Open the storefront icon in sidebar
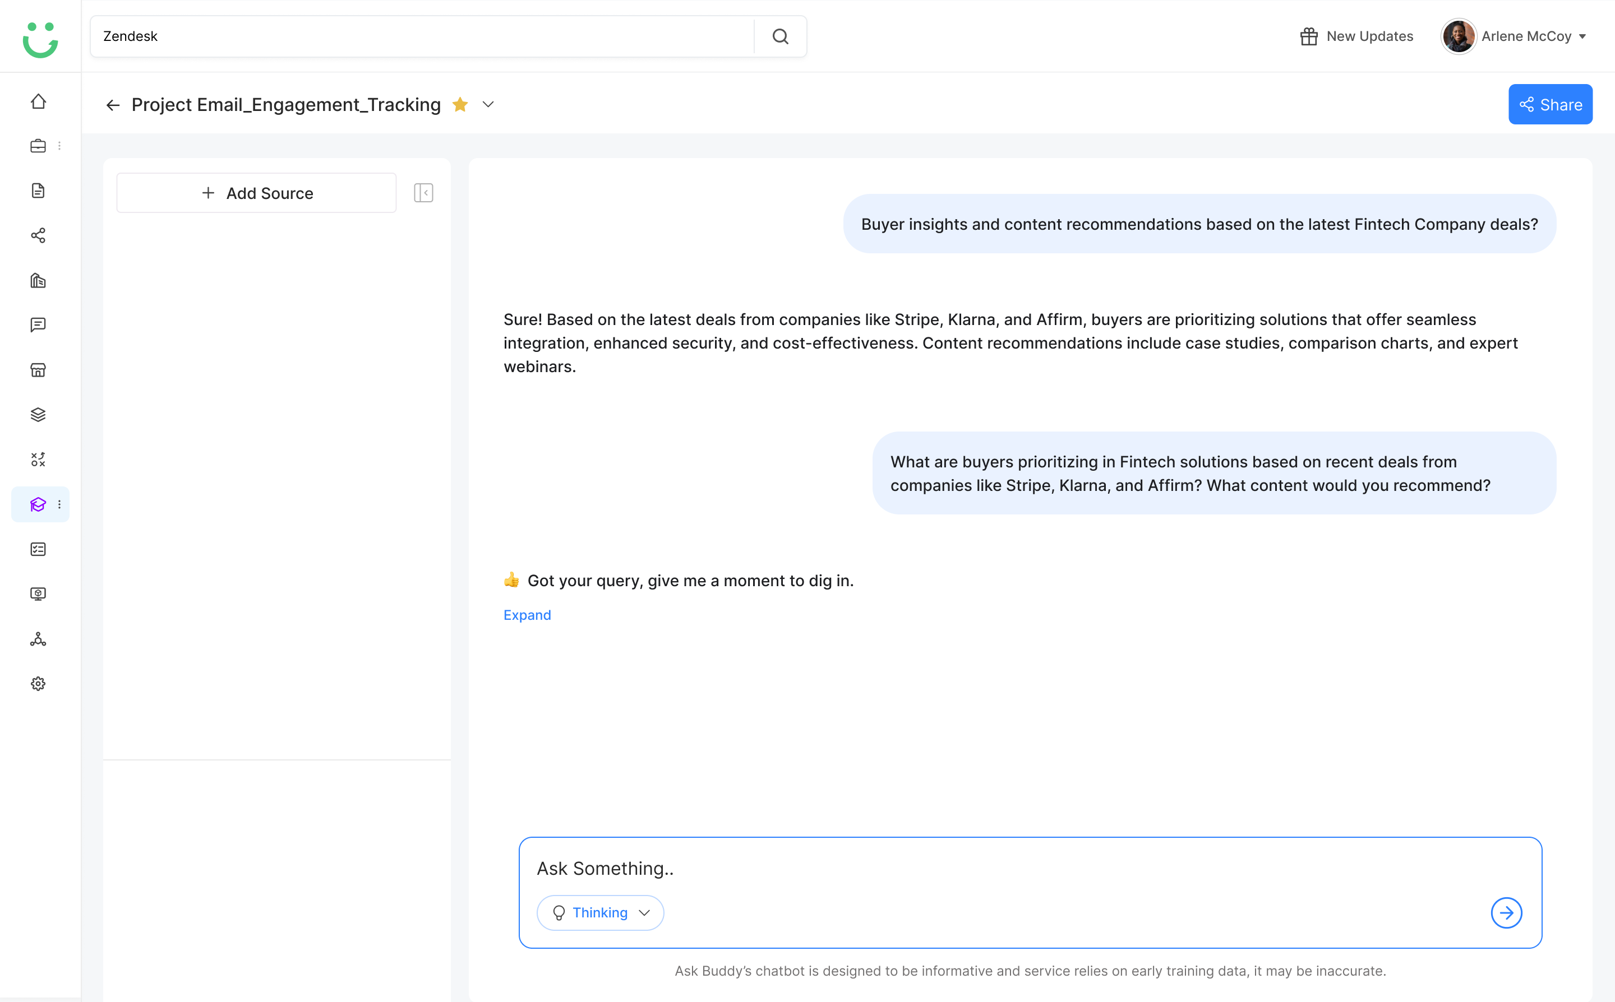The image size is (1615, 1002). click(39, 370)
